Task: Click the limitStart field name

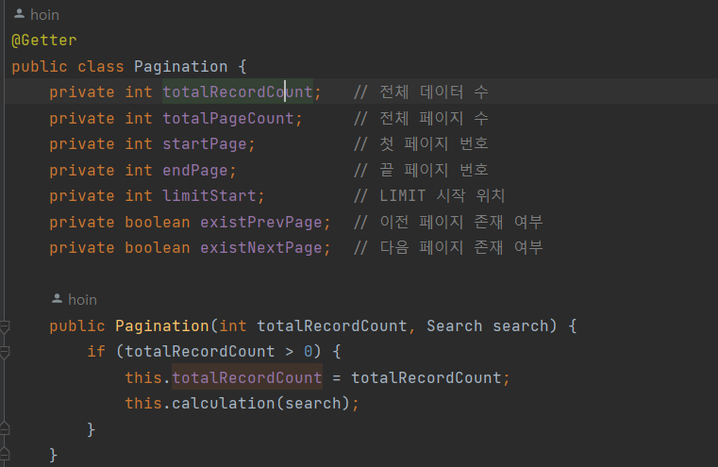Action: (209, 196)
